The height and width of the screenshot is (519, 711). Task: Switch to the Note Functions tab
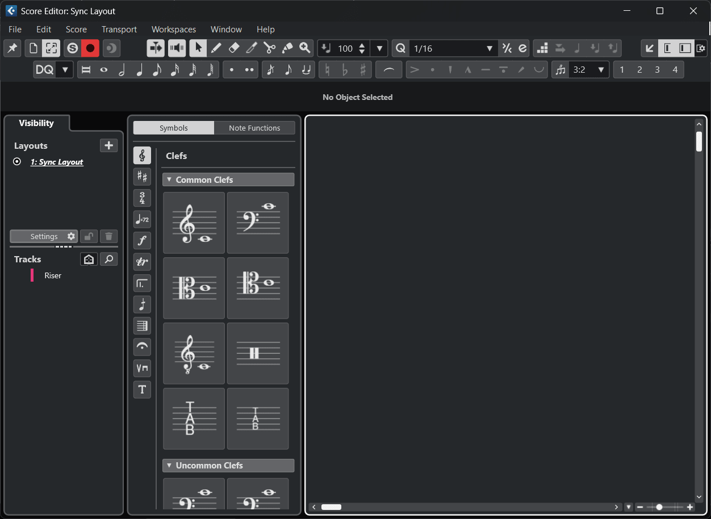pyautogui.click(x=254, y=128)
